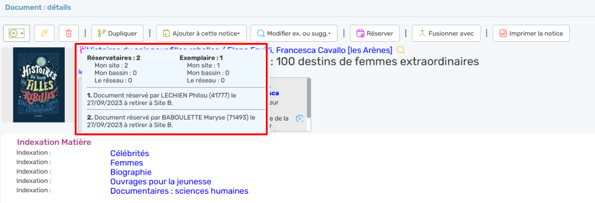
Task: Click the Dupliquer button
Action: tap(117, 33)
